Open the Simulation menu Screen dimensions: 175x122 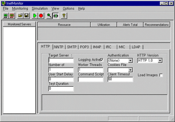coord(40,9)
